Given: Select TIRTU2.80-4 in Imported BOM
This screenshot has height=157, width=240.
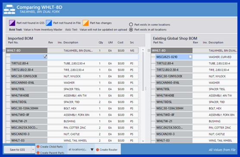Looking at the screenshot, I should pos(28,63).
